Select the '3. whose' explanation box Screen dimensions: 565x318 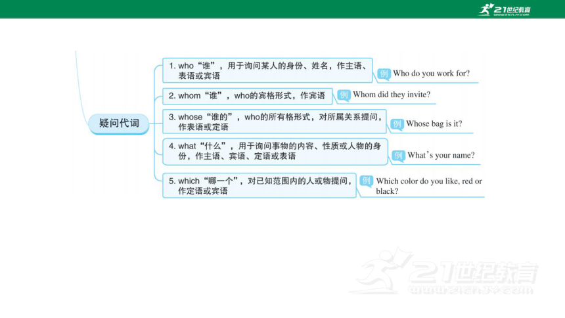(274, 122)
